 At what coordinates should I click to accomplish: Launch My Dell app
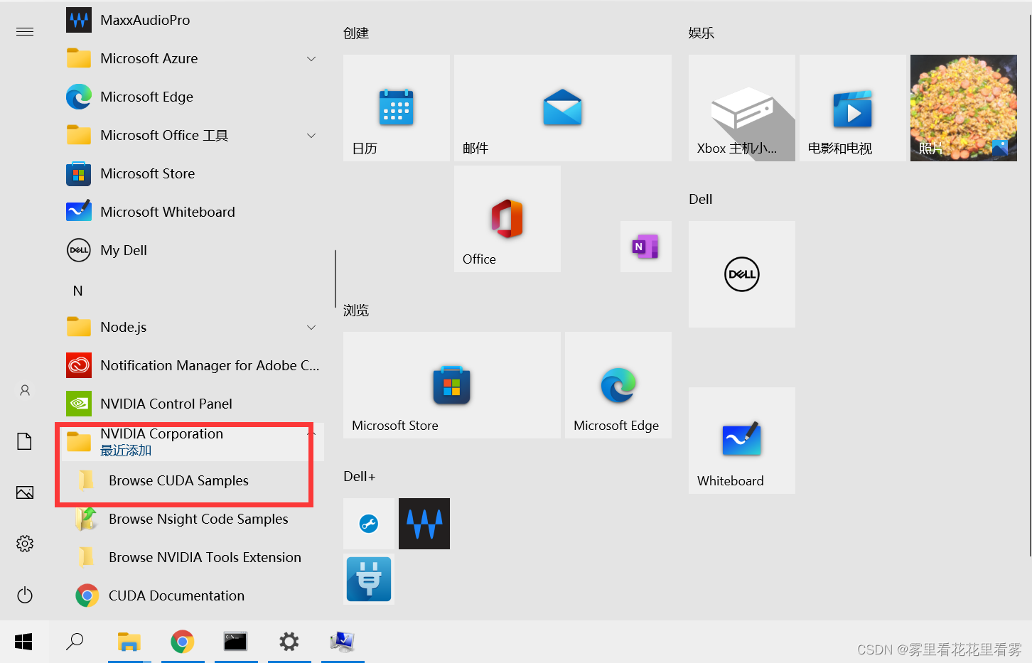point(192,250)
